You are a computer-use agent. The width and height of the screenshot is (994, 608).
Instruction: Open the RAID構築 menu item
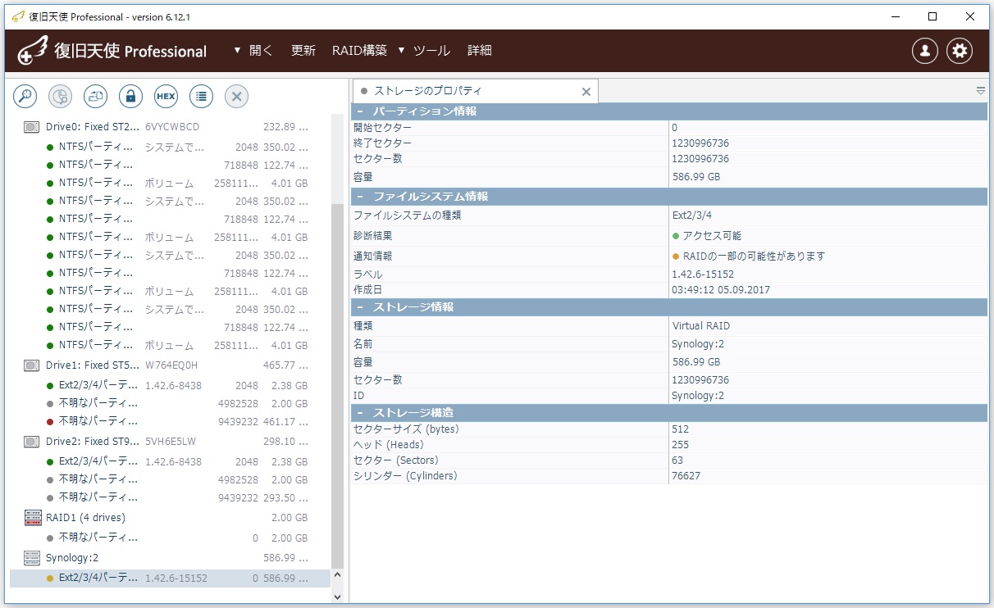(359, 50)
